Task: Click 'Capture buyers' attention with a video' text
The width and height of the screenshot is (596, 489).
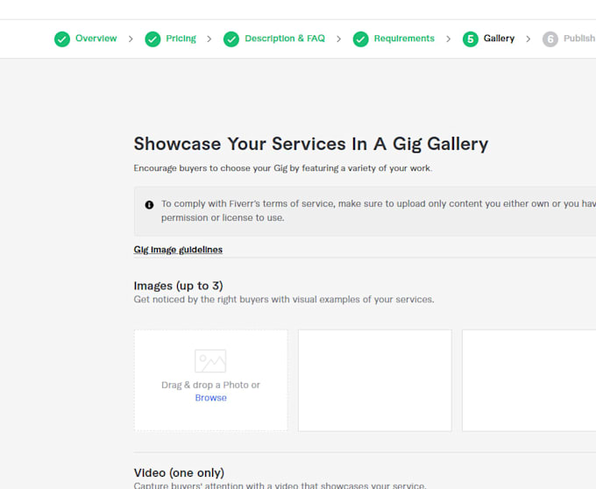Action: [x=280, y=485]
